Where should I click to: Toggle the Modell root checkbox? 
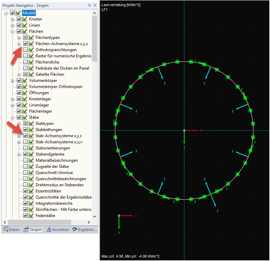point(12,13)
